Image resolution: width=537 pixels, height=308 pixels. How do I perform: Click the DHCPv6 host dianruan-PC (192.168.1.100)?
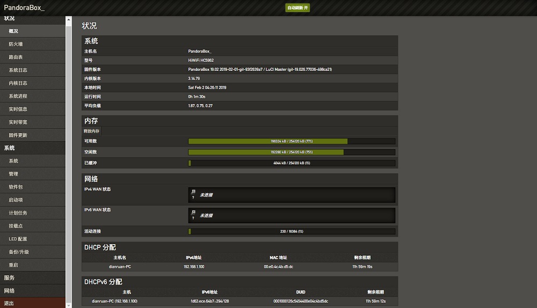(115, 301)
